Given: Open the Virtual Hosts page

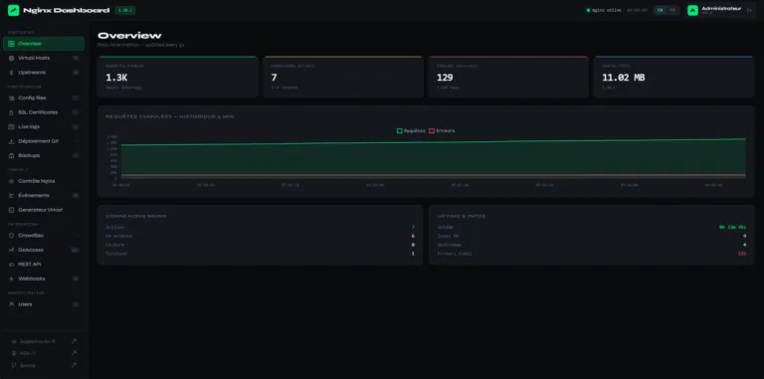Looking at the screenshot, I should (x=44, y=58).
